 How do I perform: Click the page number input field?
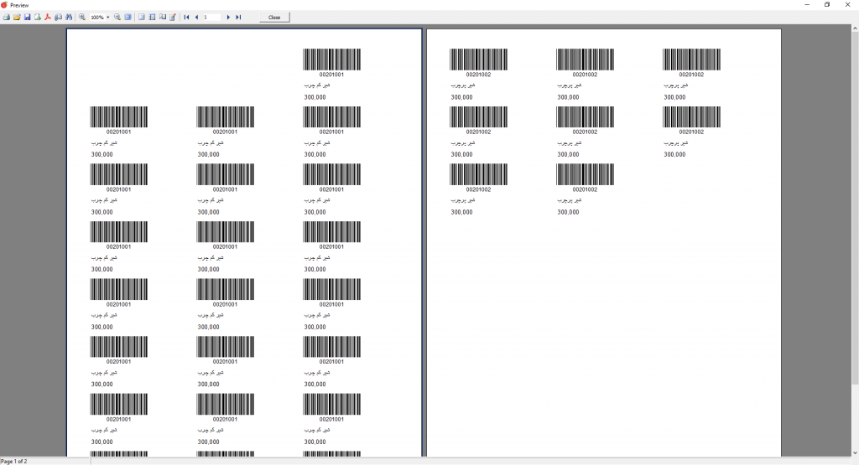tap(211, 17)
